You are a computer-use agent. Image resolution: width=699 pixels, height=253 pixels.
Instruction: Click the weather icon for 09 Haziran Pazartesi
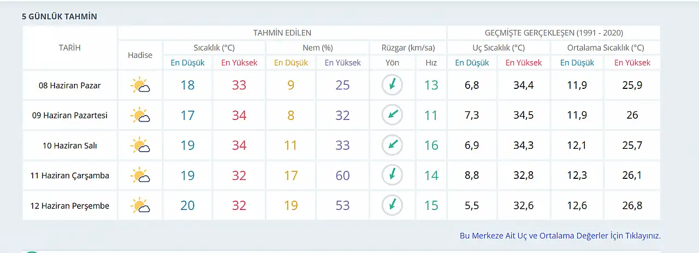[140, 115]
